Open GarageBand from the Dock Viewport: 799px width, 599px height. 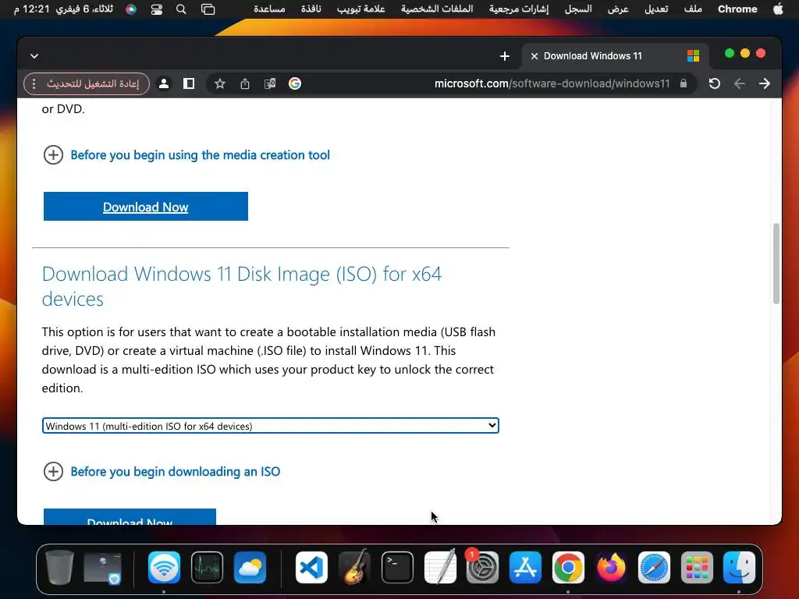click(x=355, y=566)
